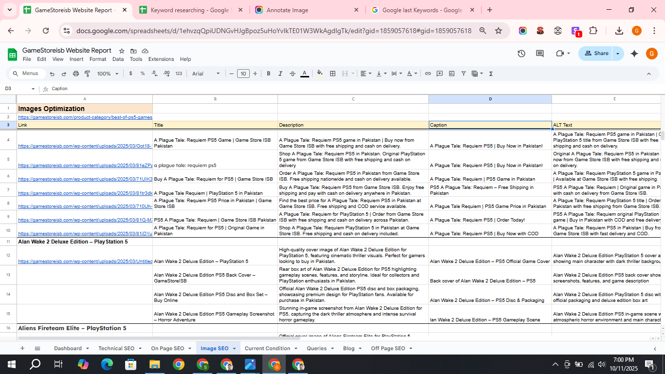Screen dimensions: 665x374
Task: Switch to the On Page SEO sheet tab
Action: (167, 348)
